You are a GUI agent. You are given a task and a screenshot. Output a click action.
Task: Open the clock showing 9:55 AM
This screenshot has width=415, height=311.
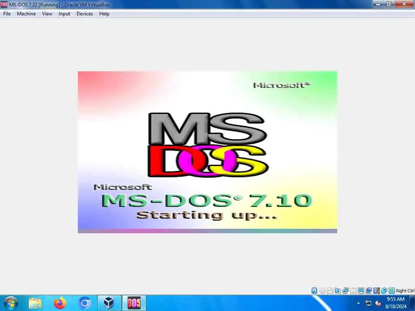point(396,303)
